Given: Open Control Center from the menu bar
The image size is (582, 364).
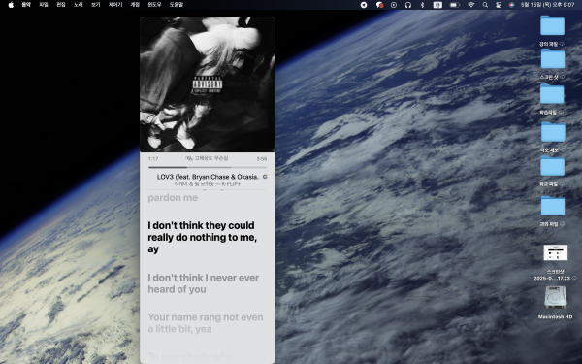Looking at the screenshot, I should click(499, 5).
